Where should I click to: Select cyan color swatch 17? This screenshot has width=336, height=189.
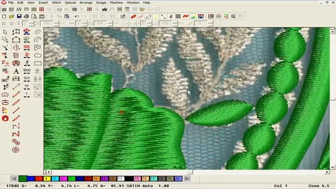153,178
